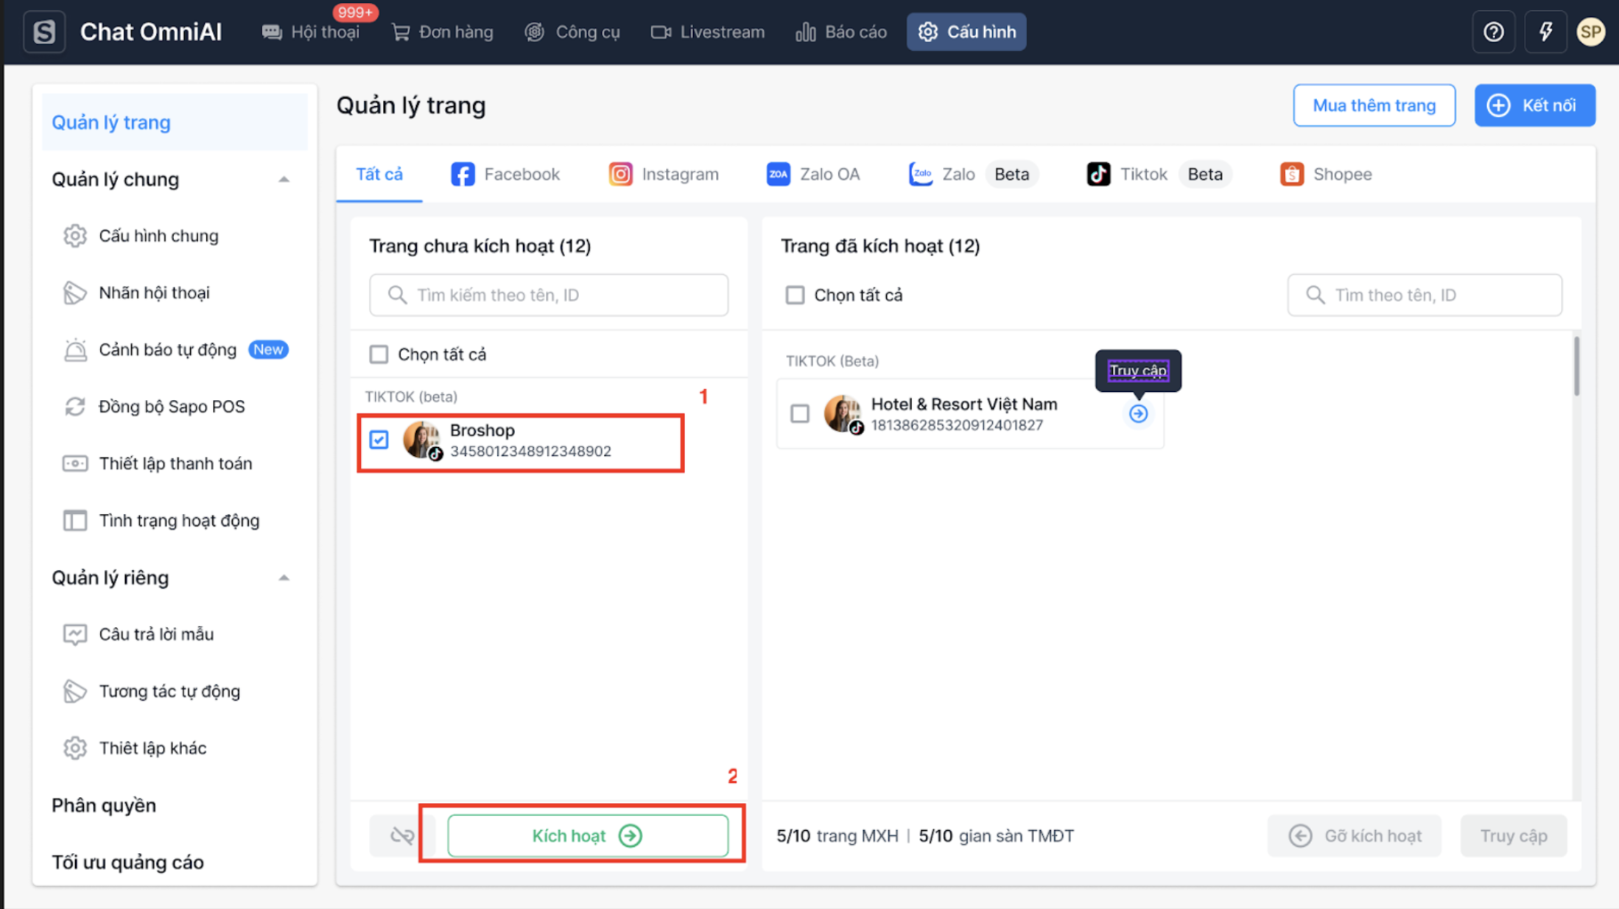
Task: Open Cảnh báo tự động alert settings
Action: pyautogui.click(x=168, y=349)
